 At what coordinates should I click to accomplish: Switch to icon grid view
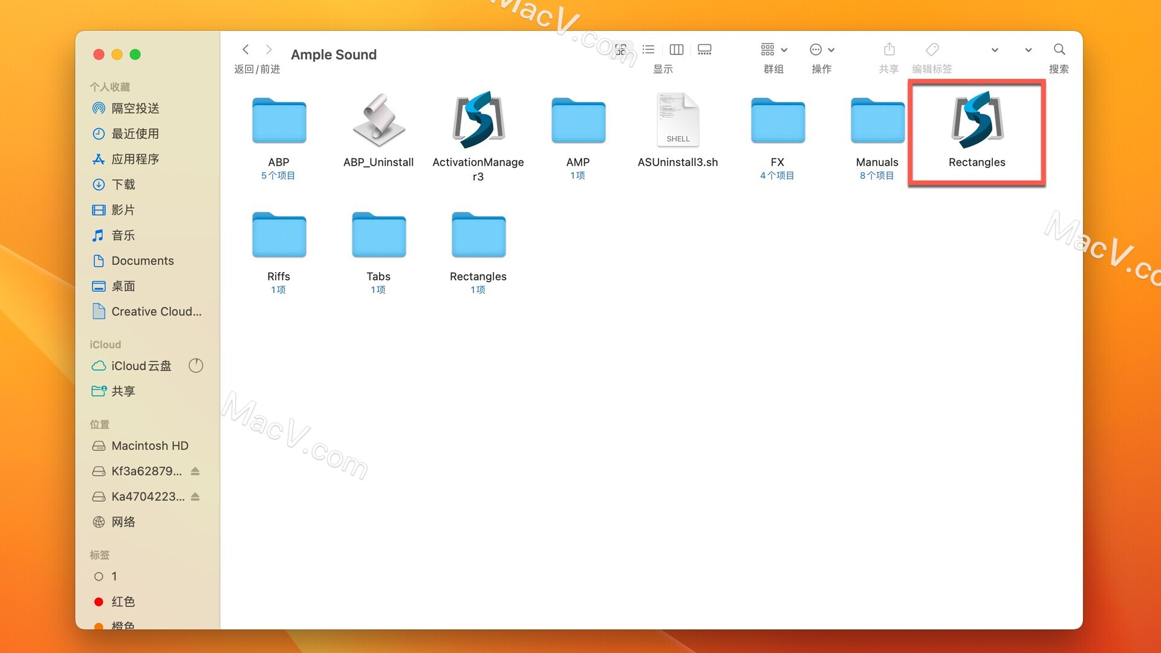620,50
